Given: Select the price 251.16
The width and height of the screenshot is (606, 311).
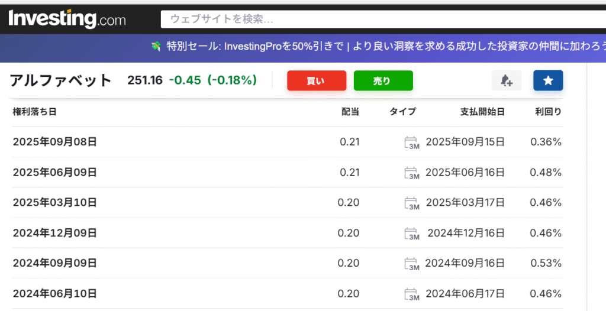Looking at the screenshot, I should (145, 80).
